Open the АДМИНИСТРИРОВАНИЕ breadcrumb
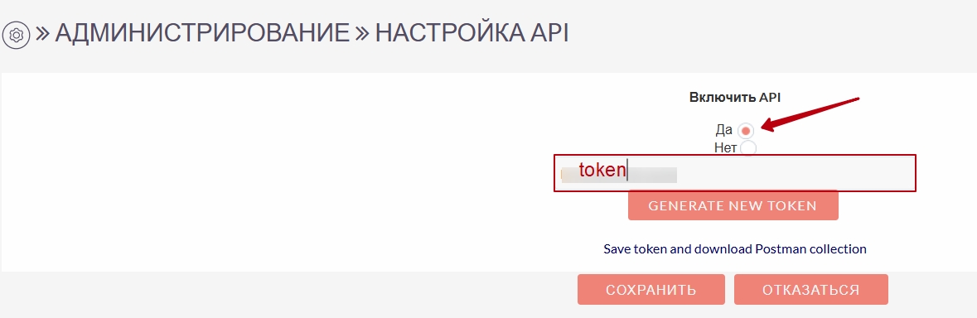 point(202,33)
